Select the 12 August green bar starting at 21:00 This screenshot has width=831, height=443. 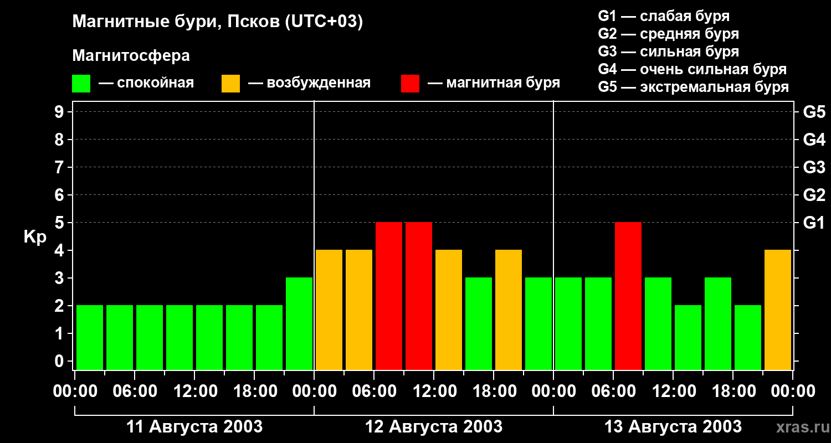[x=538, y=323]
